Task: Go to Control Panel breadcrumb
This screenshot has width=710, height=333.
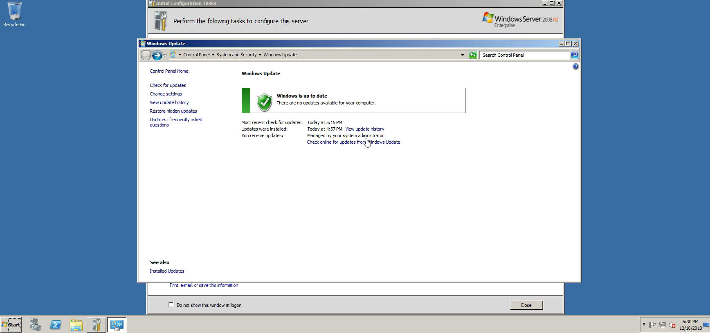Action: click(196, 55)
